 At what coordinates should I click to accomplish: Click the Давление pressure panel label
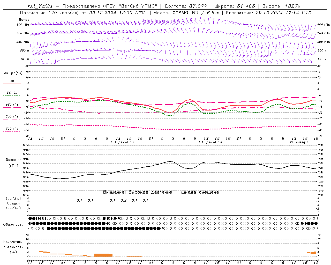point(13,160)
